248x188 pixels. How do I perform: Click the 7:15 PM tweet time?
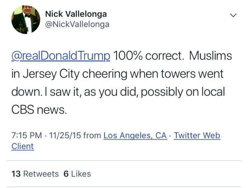[27, 136]
